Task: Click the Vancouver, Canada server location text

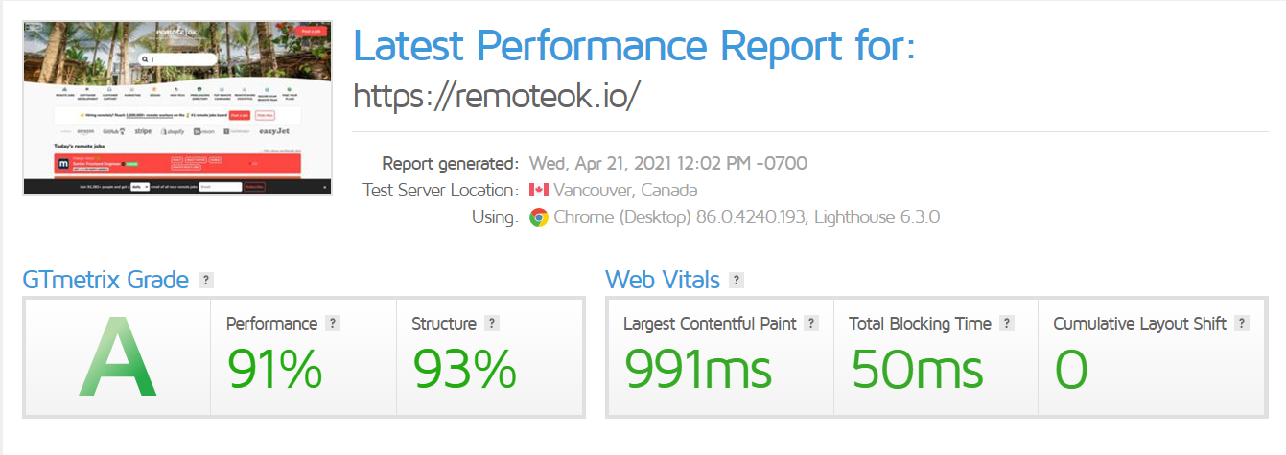Action: point(625,190)
